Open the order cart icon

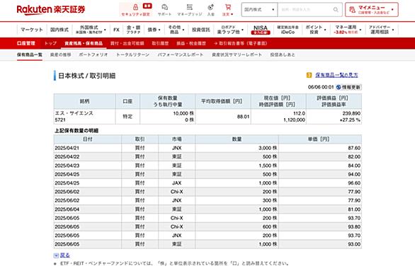click(228, 7)
